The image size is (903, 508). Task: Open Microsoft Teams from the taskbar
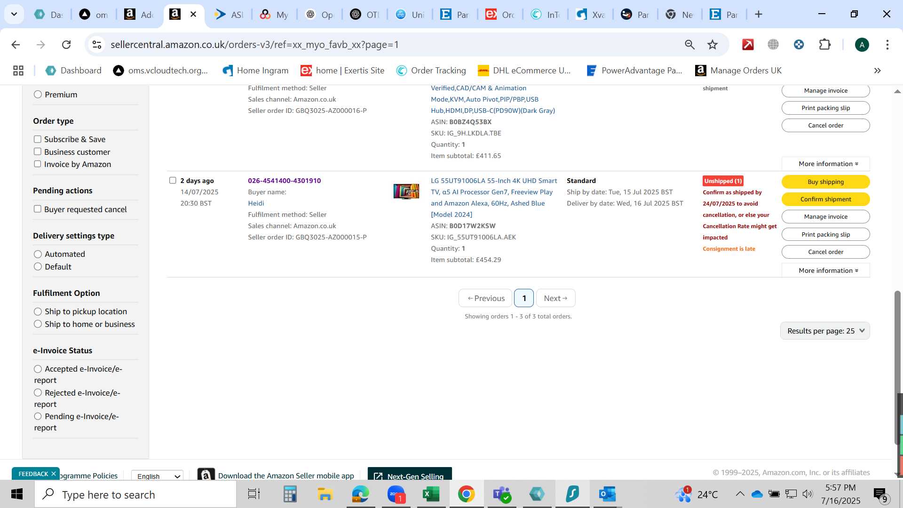[x=501, y=494]
